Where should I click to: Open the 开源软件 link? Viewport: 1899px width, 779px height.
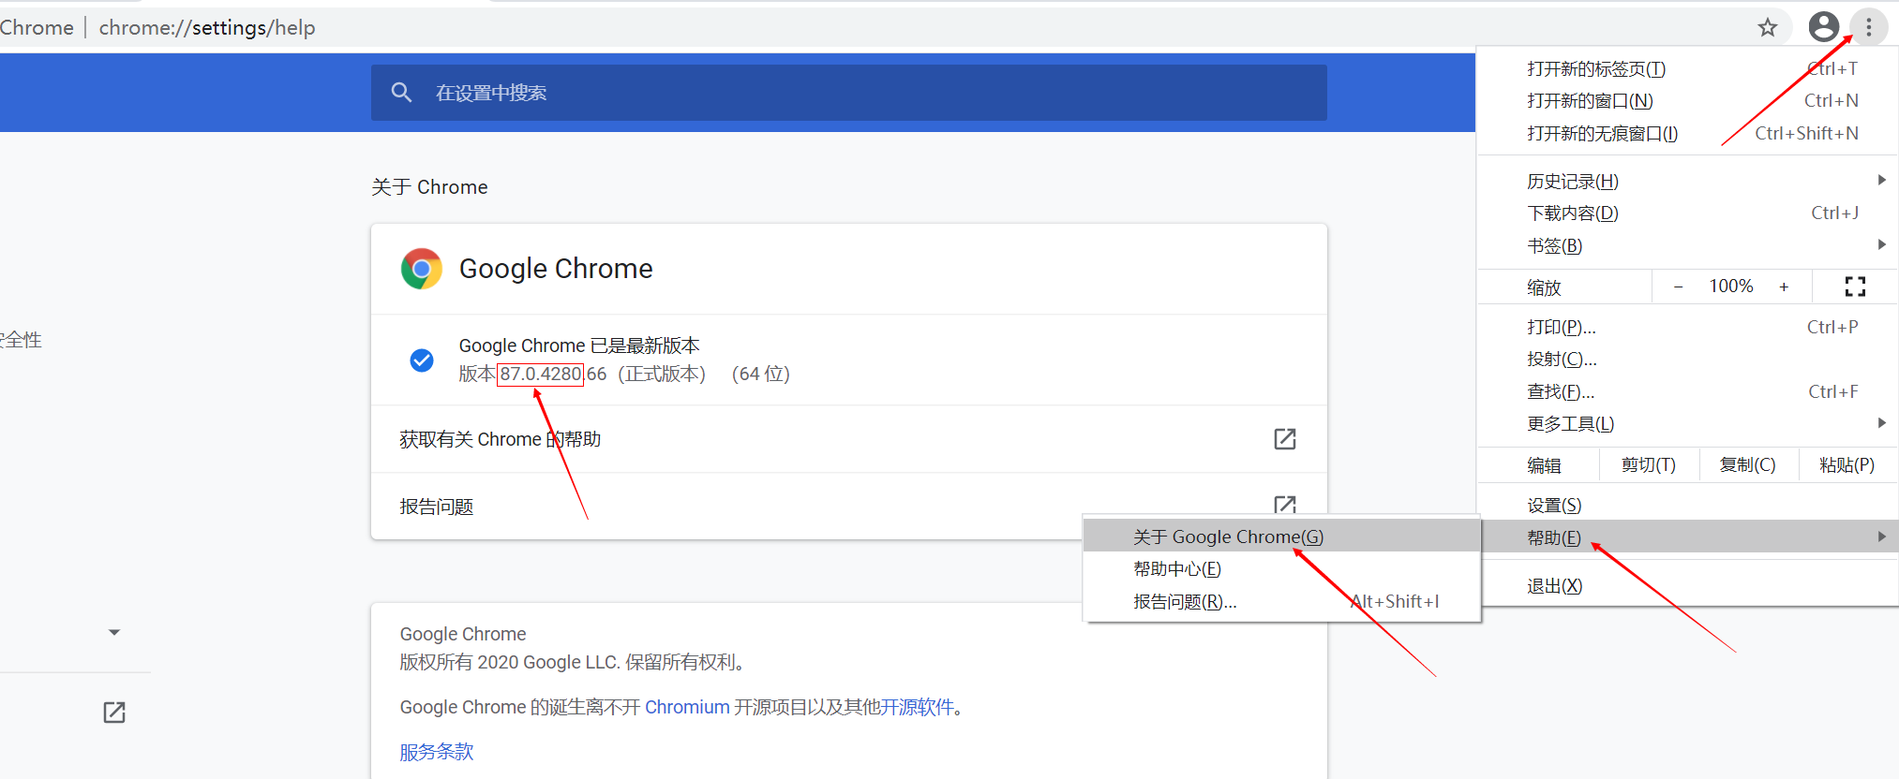[917, 707]
